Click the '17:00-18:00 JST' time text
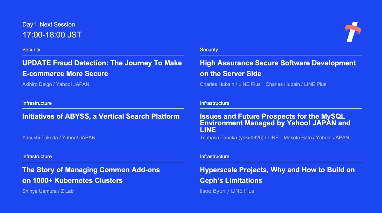This screenshot has width=382, height=213. click(52, 35)
